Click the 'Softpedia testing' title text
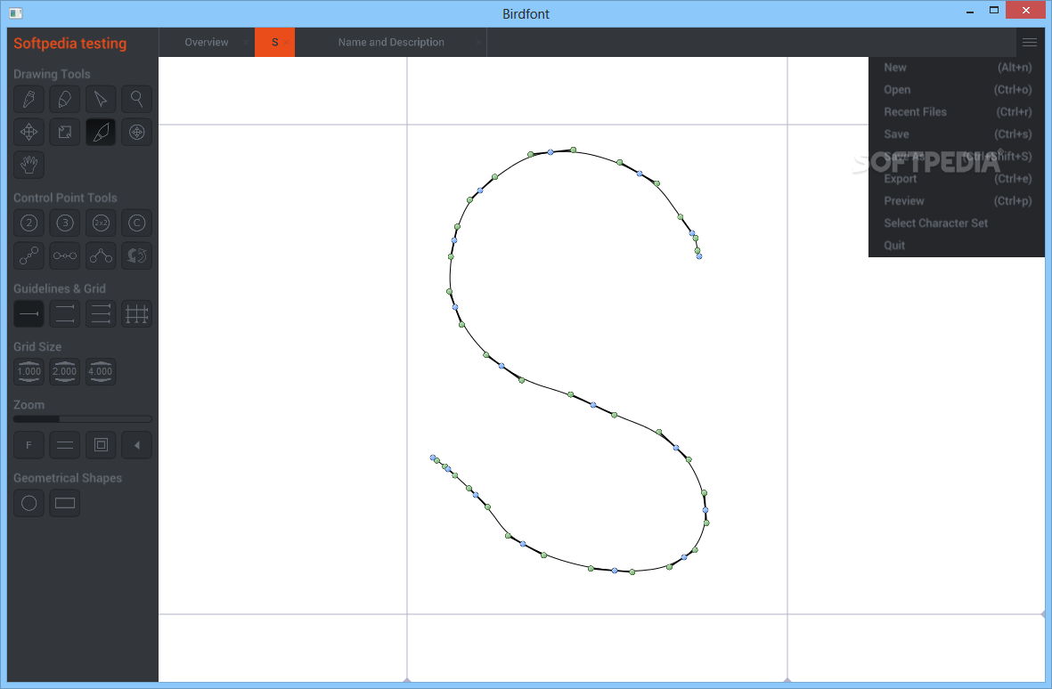 pyautogui.click(x=69, y=44)
